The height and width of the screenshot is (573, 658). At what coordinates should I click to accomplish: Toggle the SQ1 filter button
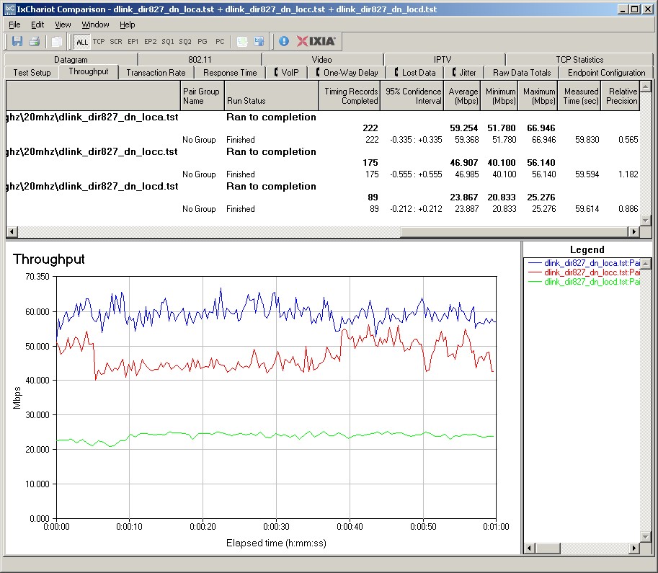tap(167, 42)
